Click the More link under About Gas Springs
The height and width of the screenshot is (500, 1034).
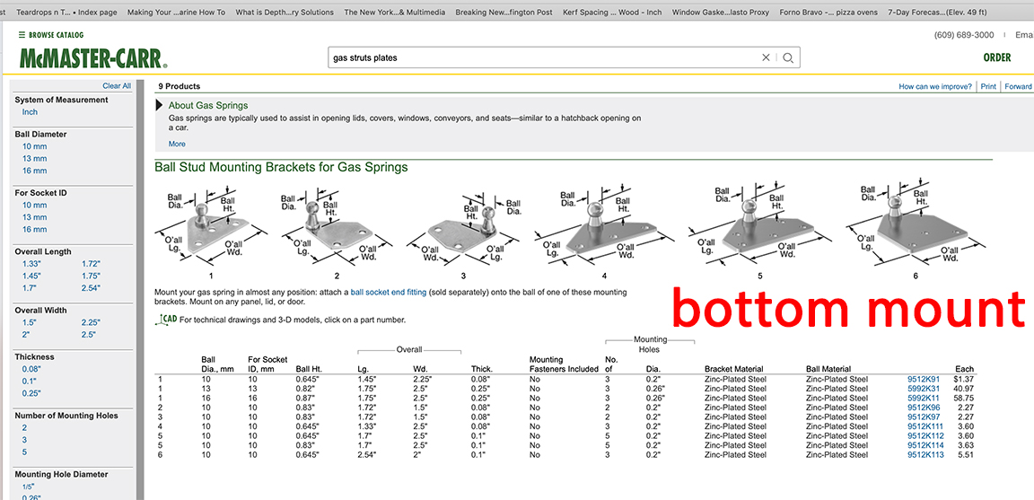[177, 144]
